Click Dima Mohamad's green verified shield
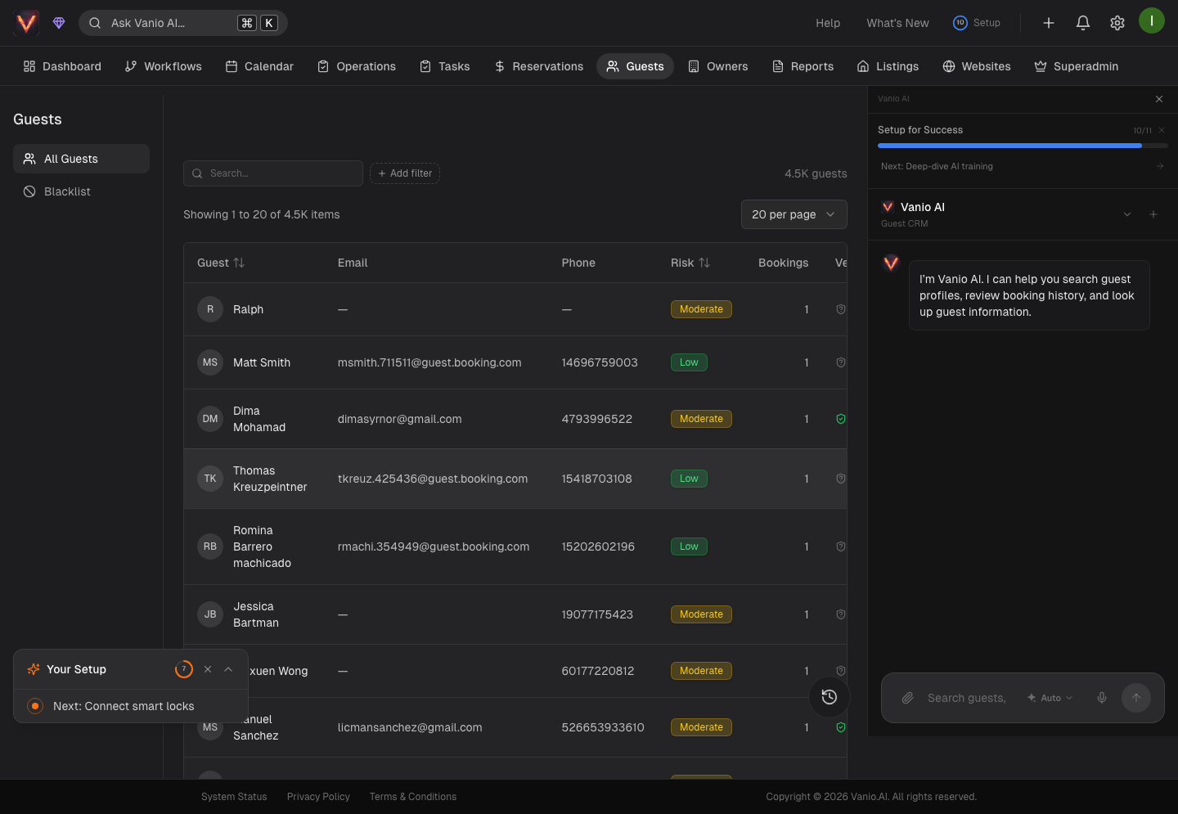 pos(840,419)
